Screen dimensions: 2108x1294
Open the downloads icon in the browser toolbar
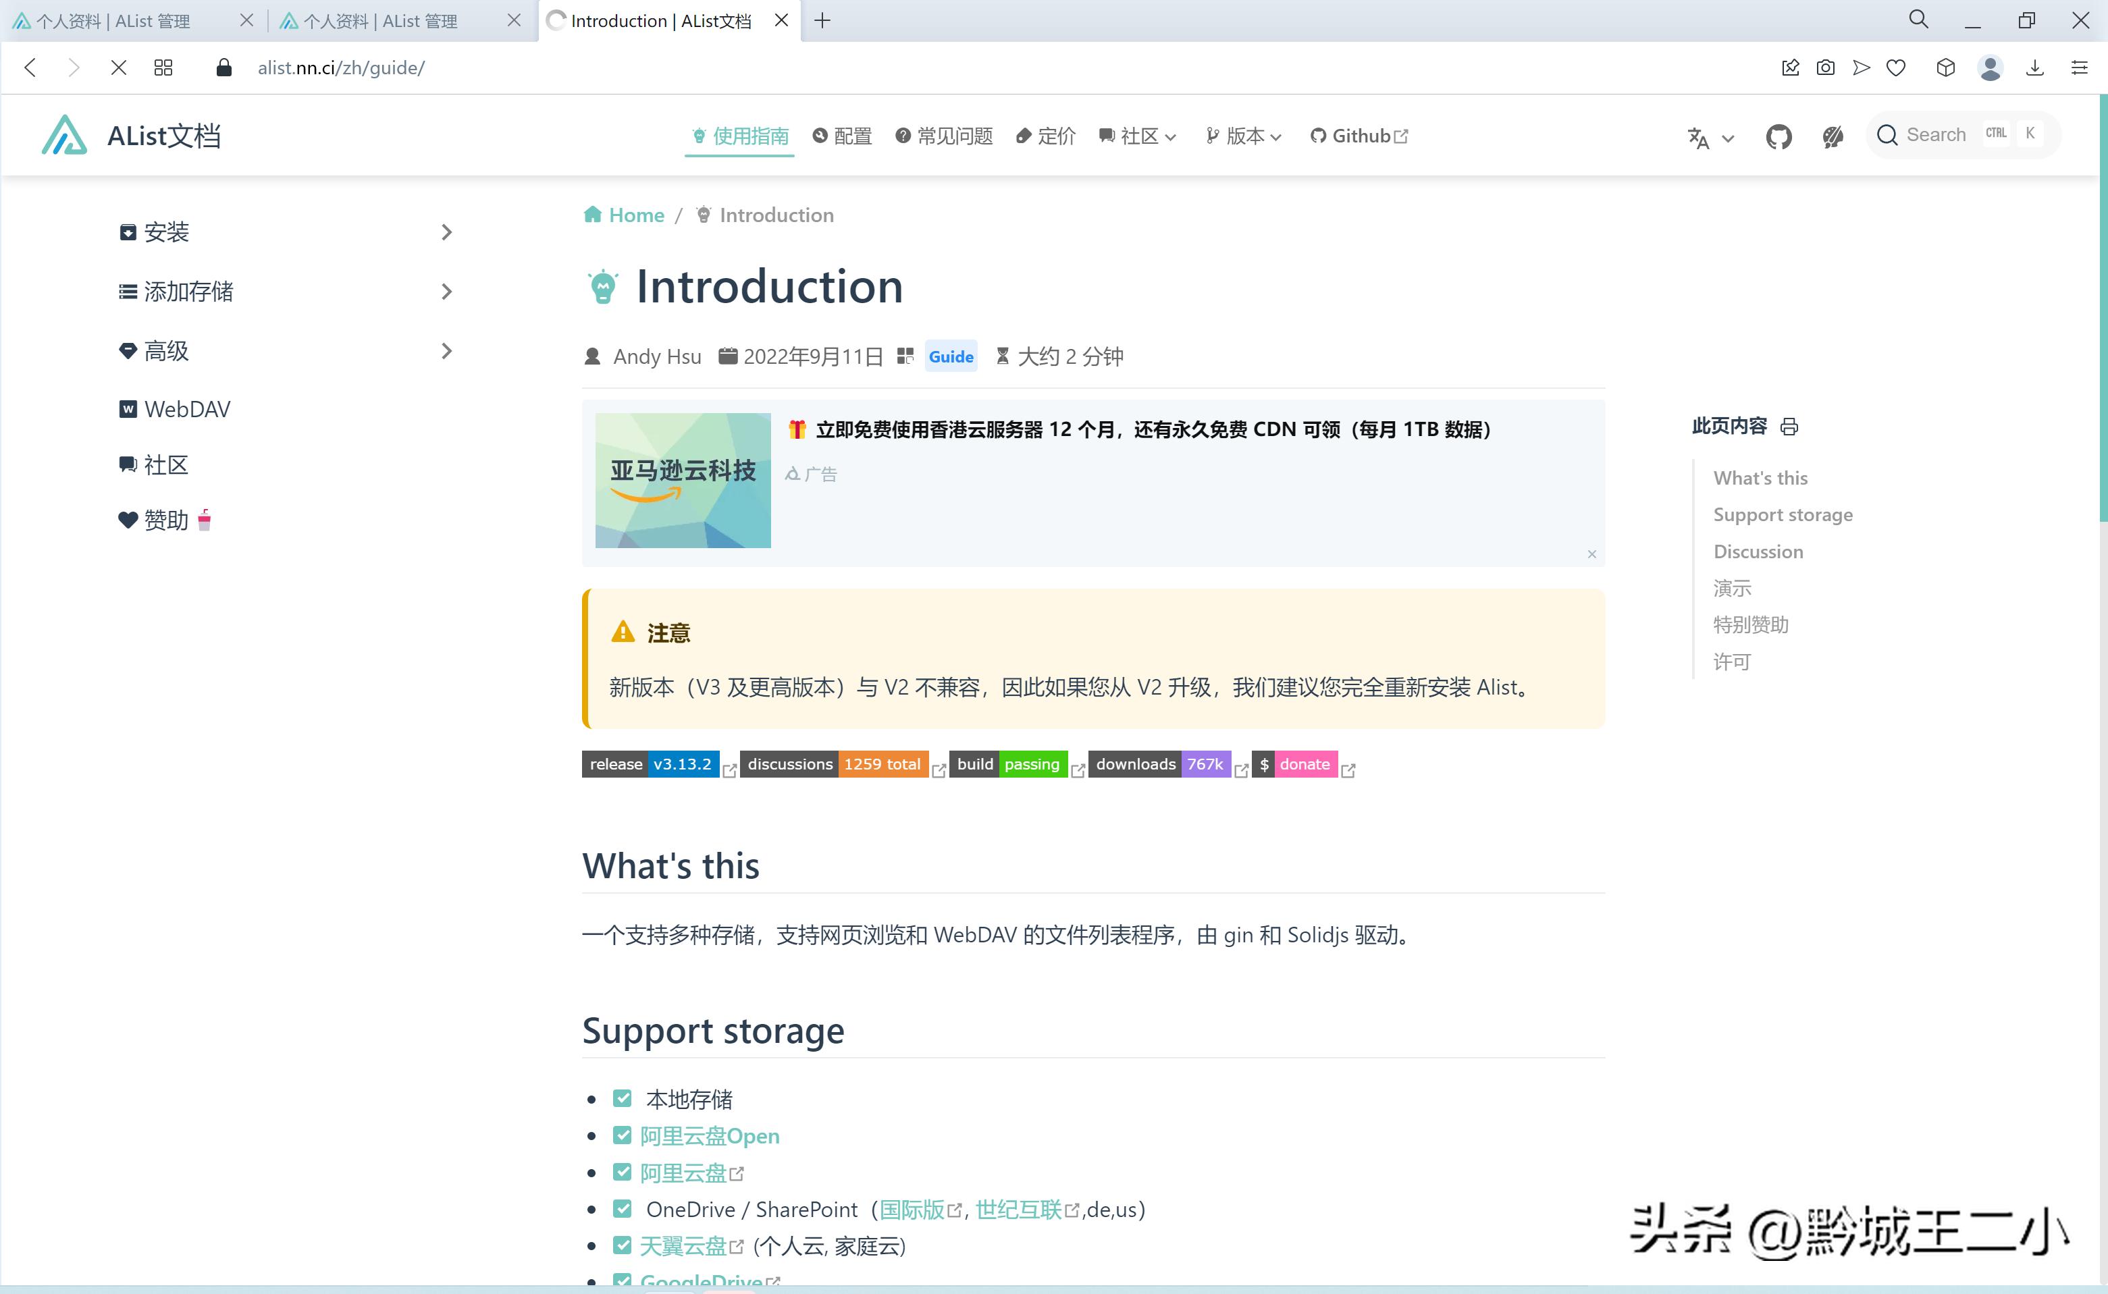coord(2036,68)
